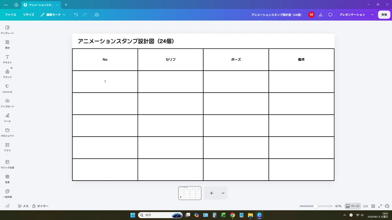This screenshot has height=220, width=392.
Task: Start the タイマー timer
Action: [x=40, y=206]
